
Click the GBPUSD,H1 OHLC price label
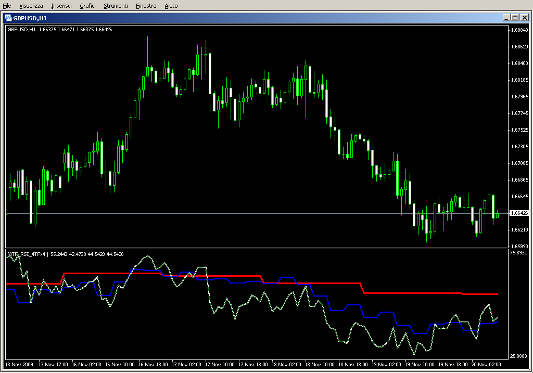(x=60, y=30)
